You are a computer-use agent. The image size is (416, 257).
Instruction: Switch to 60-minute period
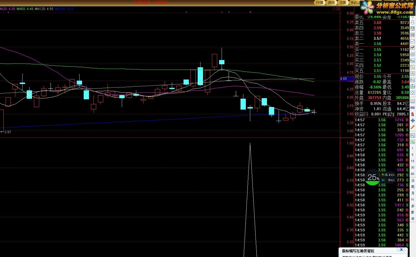point(412,174)
